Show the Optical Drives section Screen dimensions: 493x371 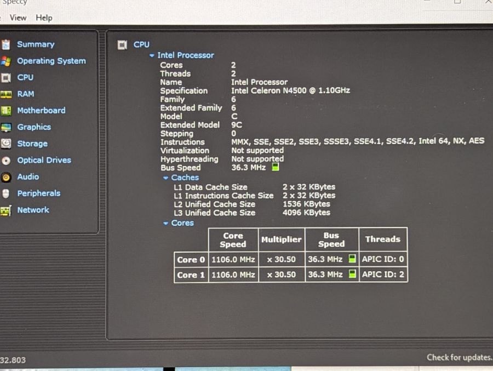pyautogui.click(x=44, y=160)
